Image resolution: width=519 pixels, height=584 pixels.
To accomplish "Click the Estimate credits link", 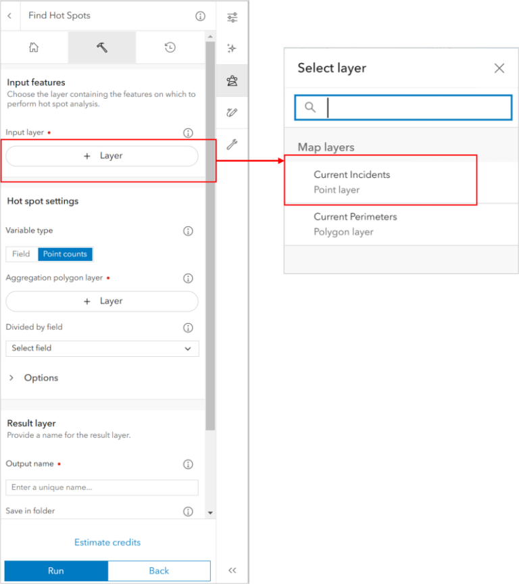I will click(x=107, y=542).
